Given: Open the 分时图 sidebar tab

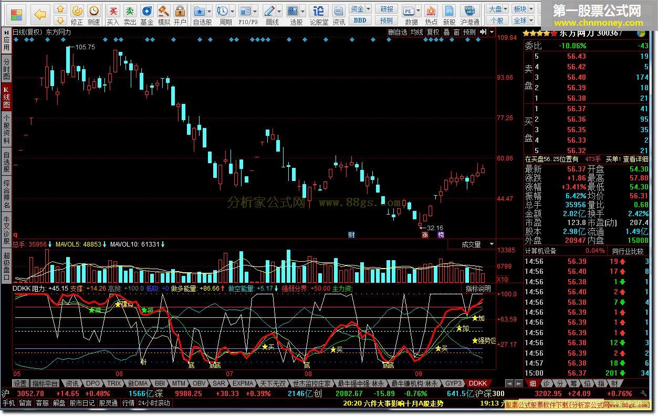Looking at the screenshot, I should pyautogui.click(x=6, y=69).
